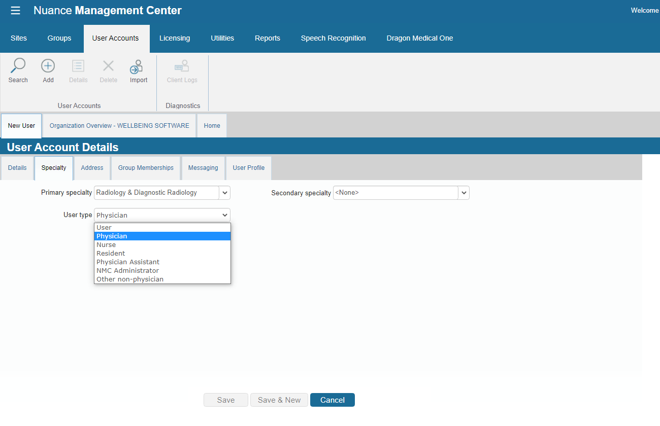Click the Save button

(x=226, y=400)
